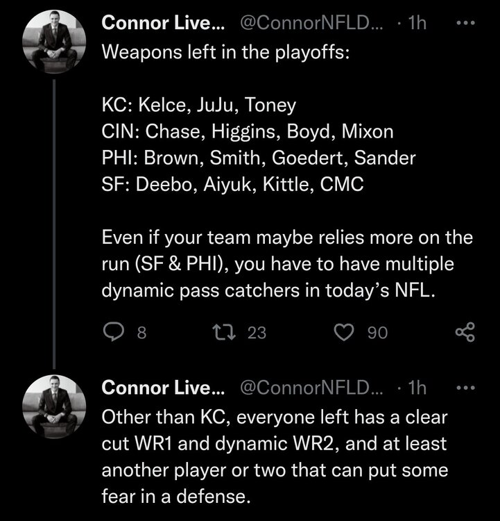Click the retweet count of 23
Viewport: 500px width, 521px height.
coord(257,333)
